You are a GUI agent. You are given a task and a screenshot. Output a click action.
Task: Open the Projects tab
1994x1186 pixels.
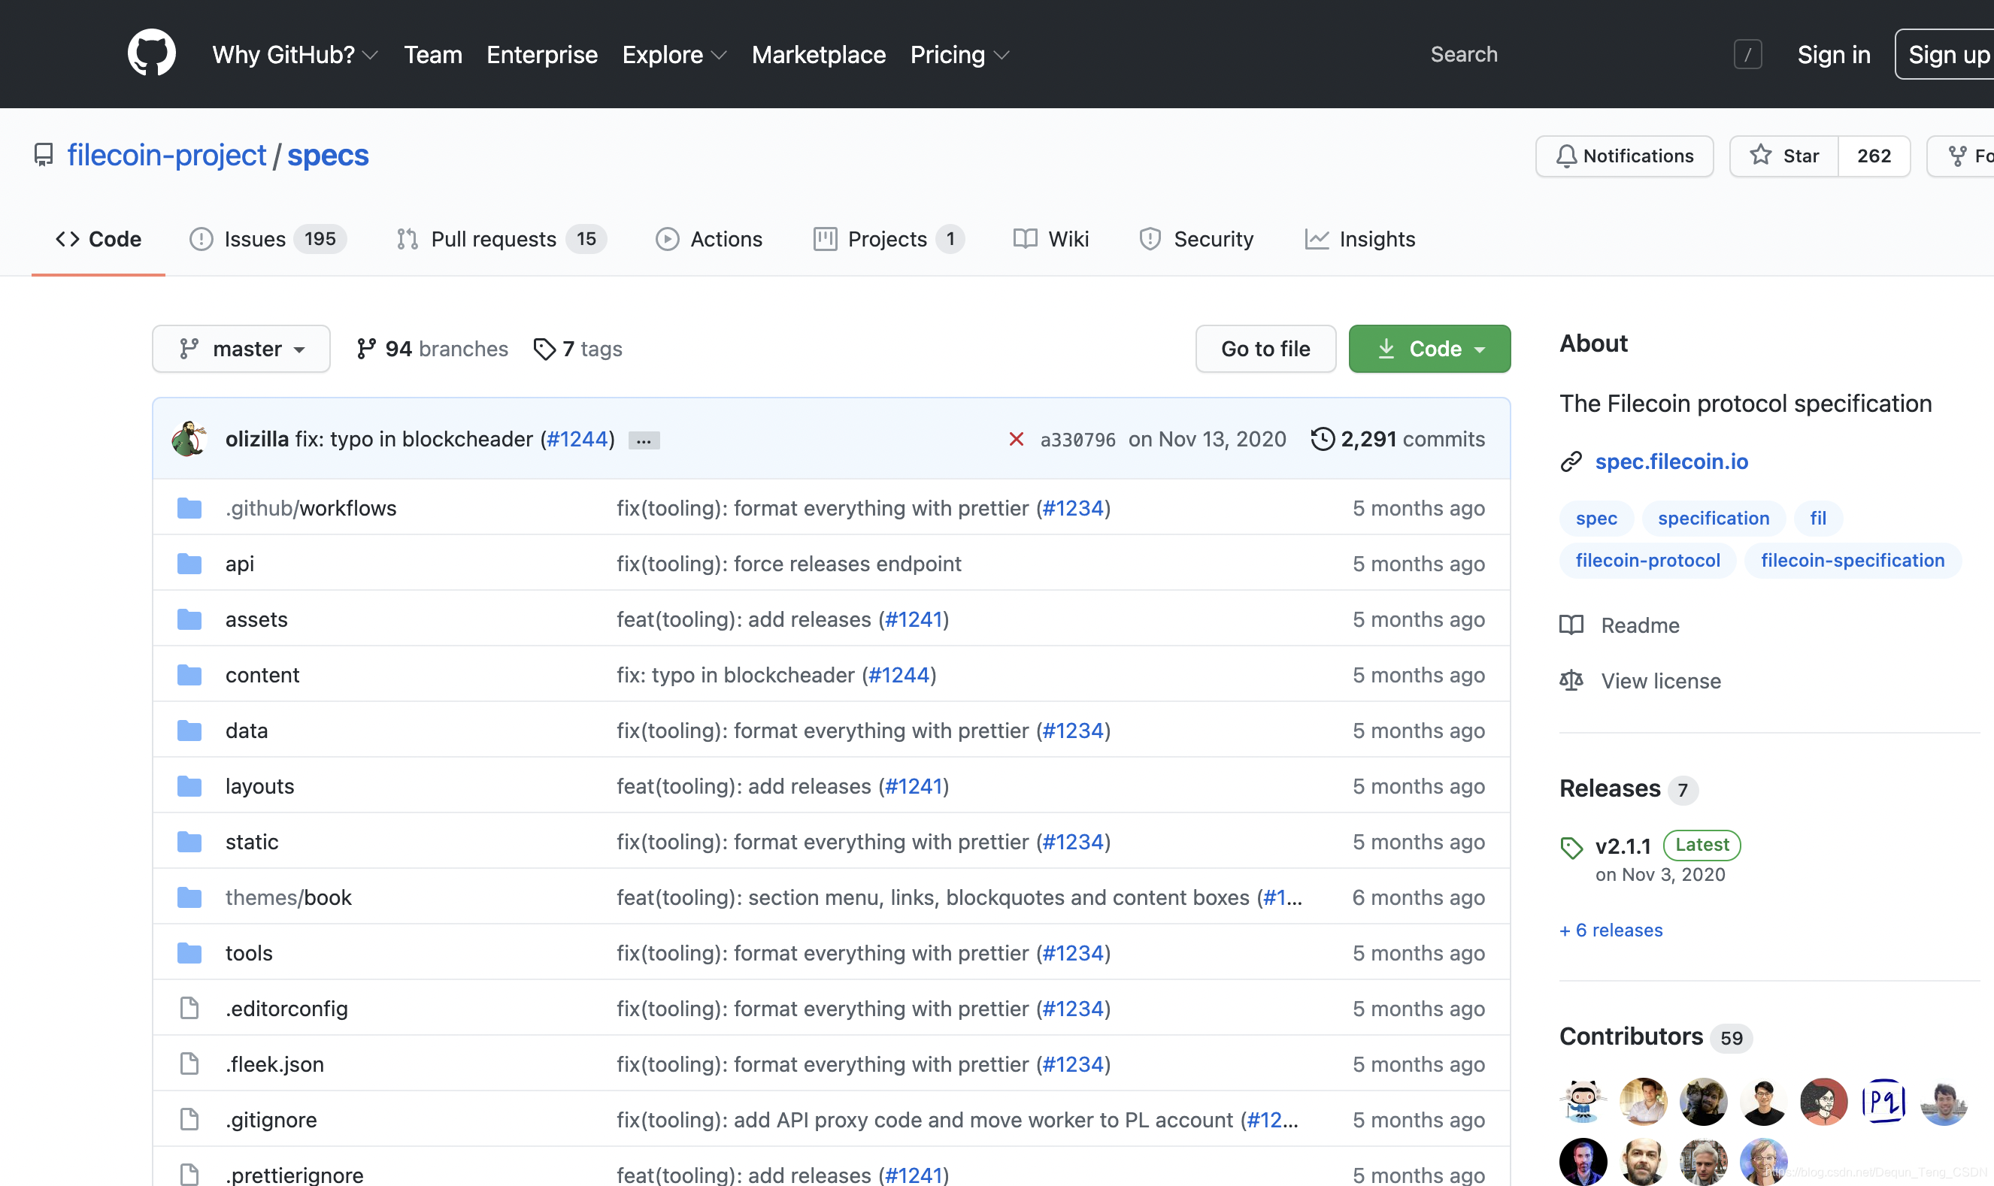889,239
